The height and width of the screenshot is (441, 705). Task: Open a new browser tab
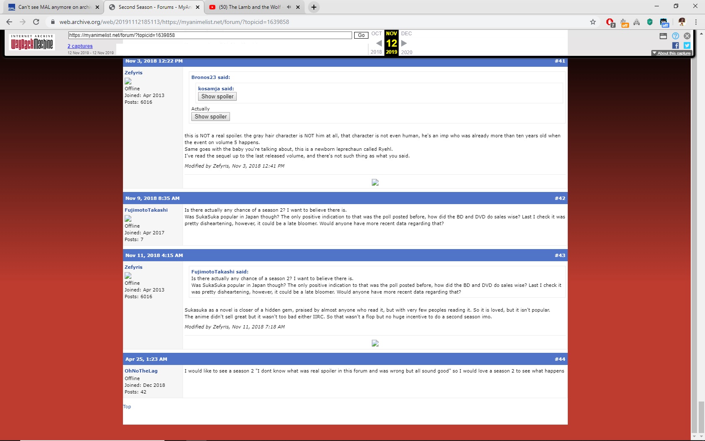[x=313, y=7]
